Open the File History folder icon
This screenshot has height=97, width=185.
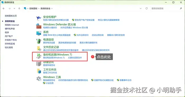[x=39, y=48]
